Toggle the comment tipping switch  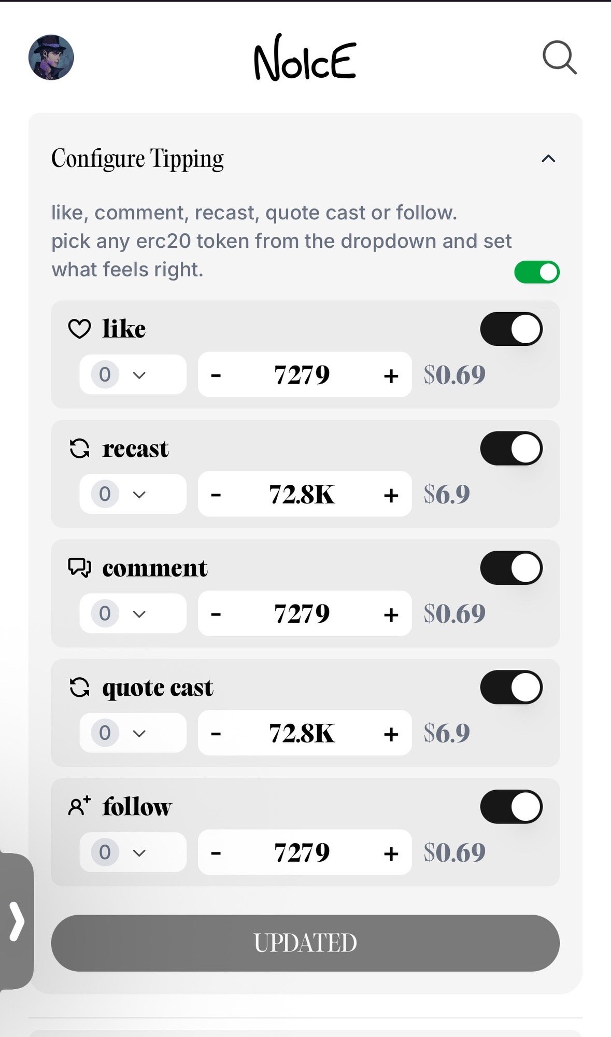[511, 568]
